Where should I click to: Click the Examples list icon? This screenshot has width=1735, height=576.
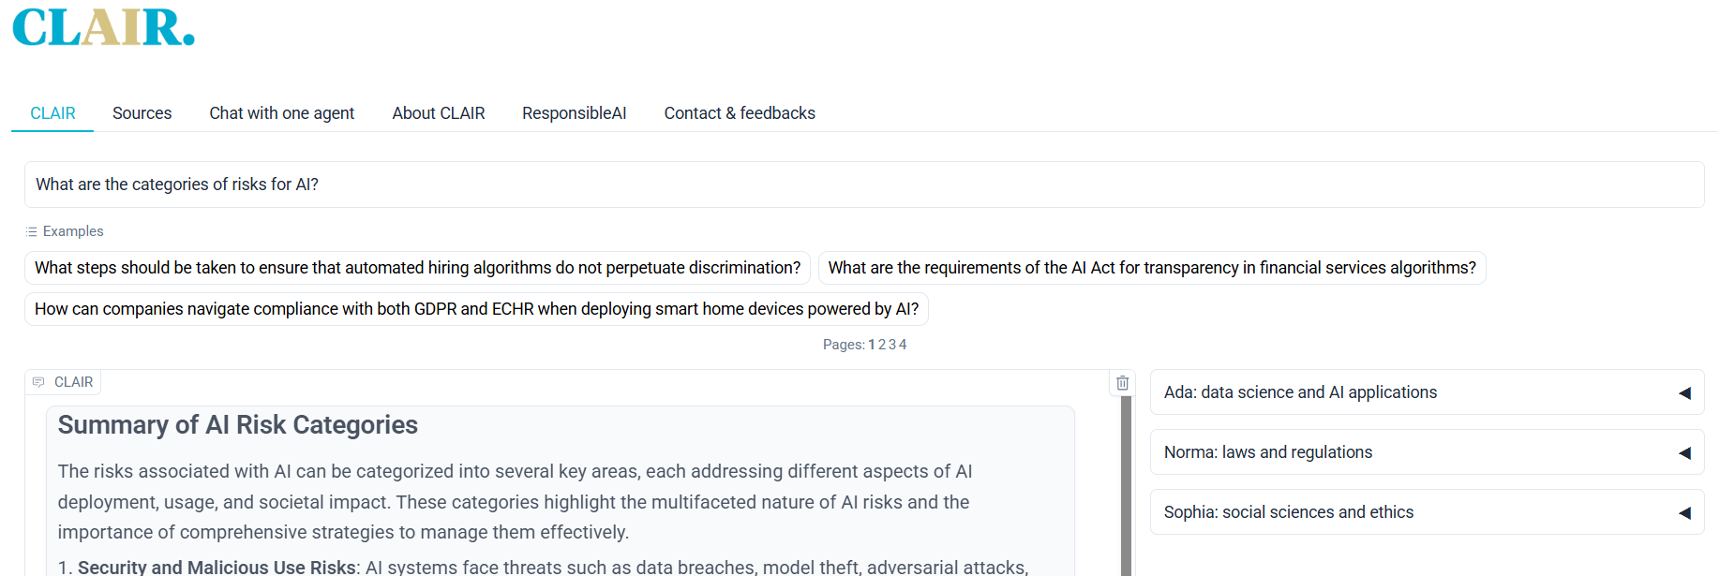coord(32,231)
